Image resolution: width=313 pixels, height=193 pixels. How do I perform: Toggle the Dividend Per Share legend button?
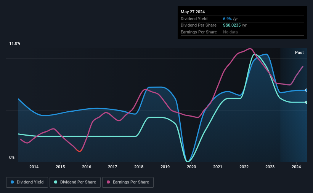75,182
